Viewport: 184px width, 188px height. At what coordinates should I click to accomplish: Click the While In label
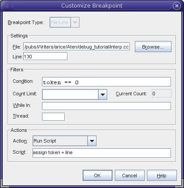22,105
